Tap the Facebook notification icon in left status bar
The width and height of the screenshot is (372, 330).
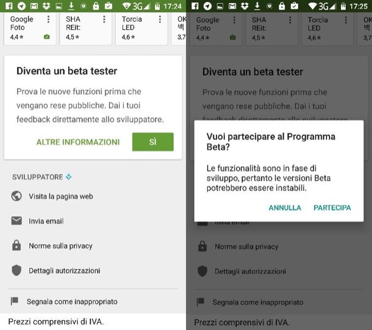click(9, 6)
